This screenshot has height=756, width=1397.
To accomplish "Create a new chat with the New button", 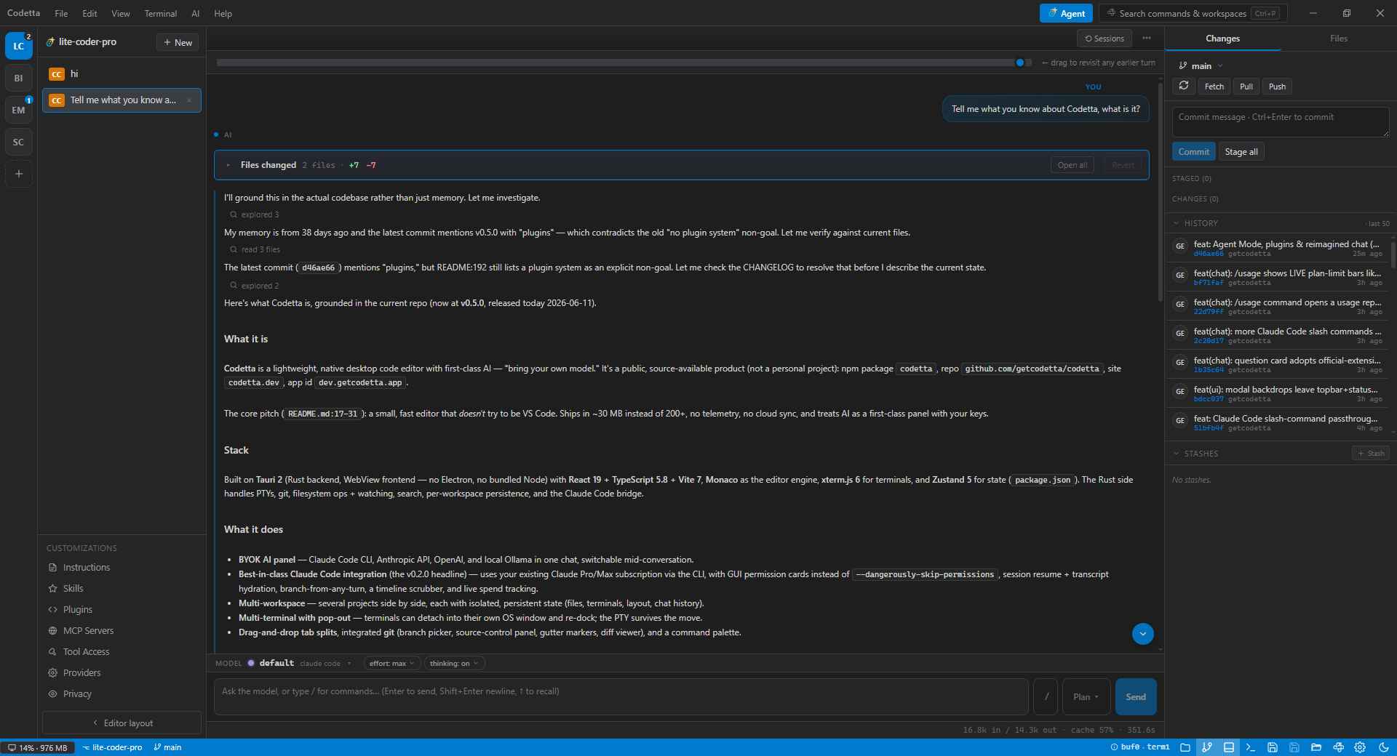I will click(178, 42).
